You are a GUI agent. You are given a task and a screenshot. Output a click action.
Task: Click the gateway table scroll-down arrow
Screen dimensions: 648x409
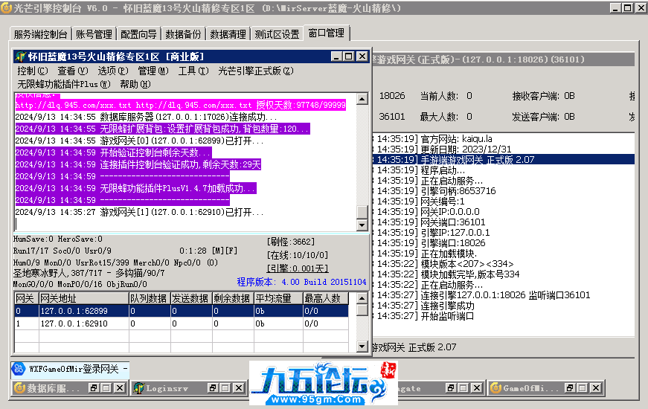[x=362, y=347]
